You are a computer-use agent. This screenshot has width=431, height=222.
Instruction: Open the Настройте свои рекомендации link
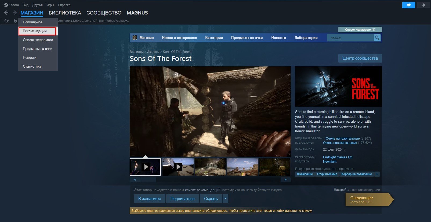[x=357, y=190]
